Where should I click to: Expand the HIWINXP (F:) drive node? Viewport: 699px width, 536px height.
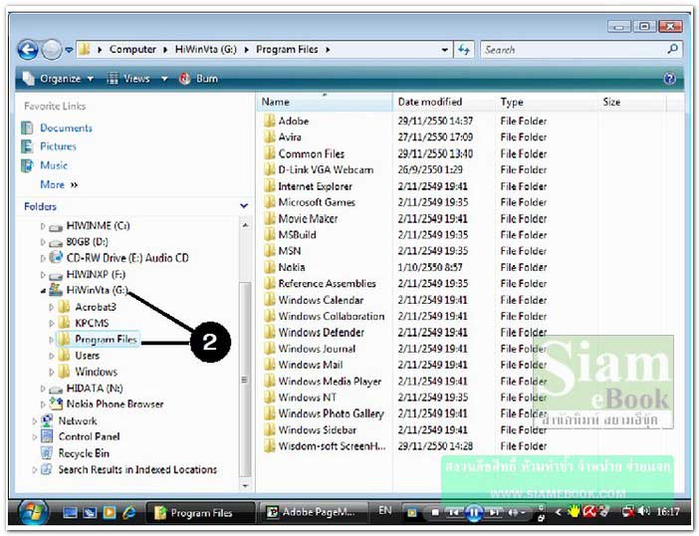(x=43, y=275)
